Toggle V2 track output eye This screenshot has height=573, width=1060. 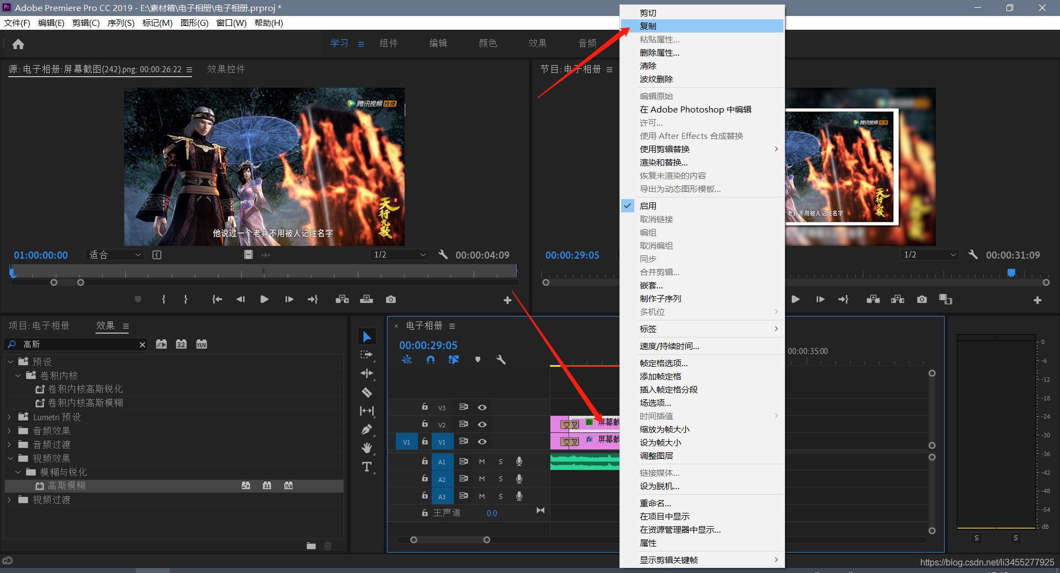click(x=482, y=425)
